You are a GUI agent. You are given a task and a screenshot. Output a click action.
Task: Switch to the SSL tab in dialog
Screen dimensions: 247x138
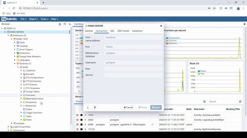pyautogui.click(x=112, y=31)
